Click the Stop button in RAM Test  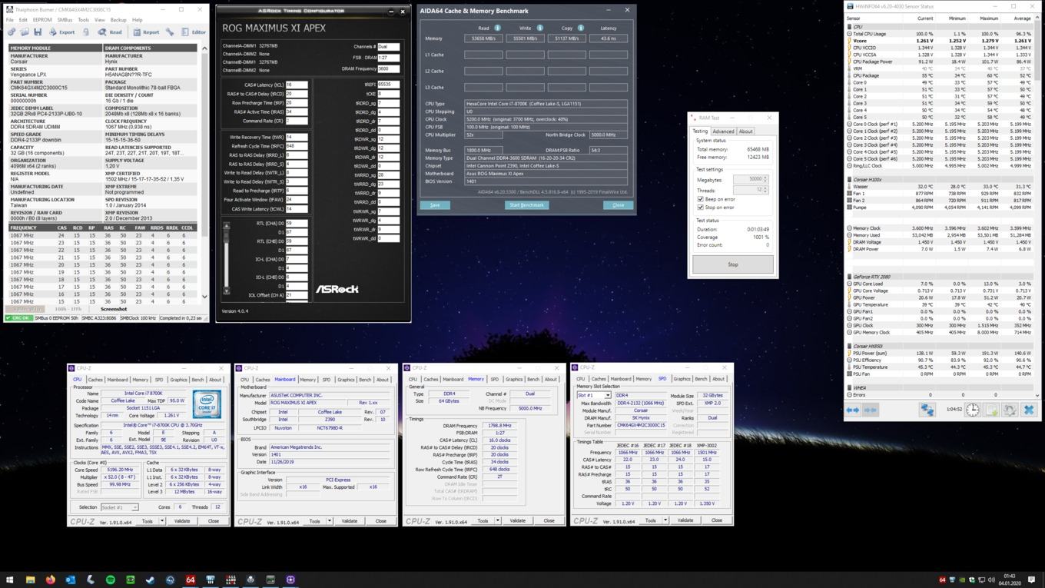pos(732,264)
